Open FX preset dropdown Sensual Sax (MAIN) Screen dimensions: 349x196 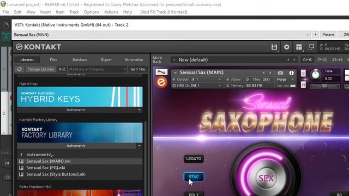click(x=161, y=35)
